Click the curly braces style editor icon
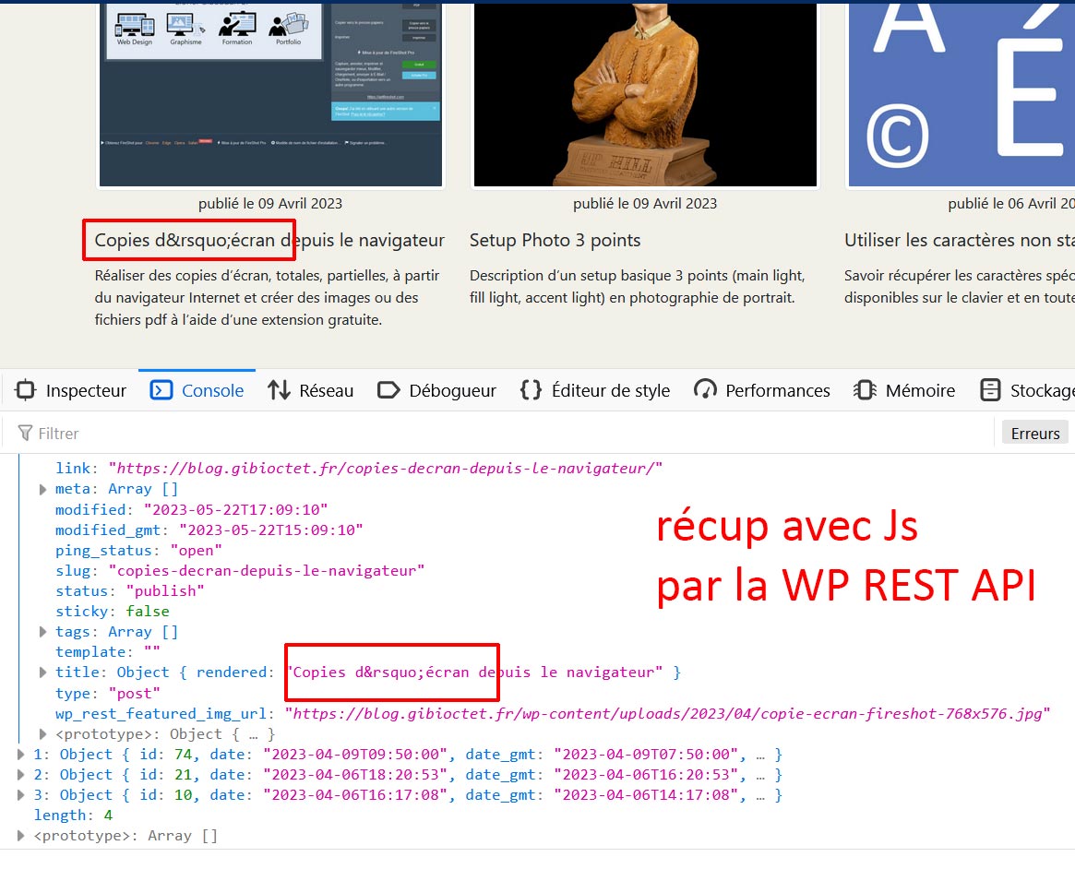The height and width of the screenshot is (869, 1075). tap(531, 390)
